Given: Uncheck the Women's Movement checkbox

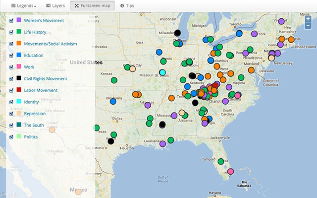Looking at the screenshot, I should pyautogui.click(x=11, y=21).
